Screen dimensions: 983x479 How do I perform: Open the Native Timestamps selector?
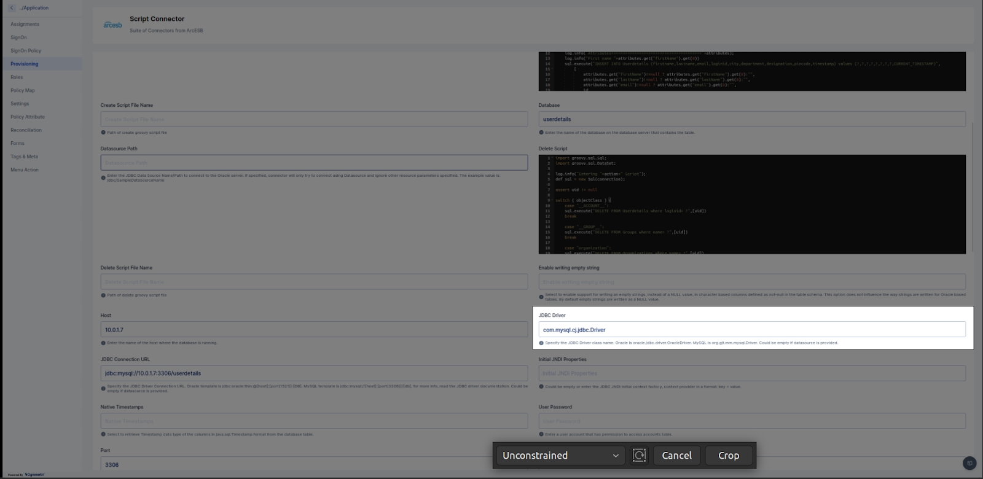(314, 421)
